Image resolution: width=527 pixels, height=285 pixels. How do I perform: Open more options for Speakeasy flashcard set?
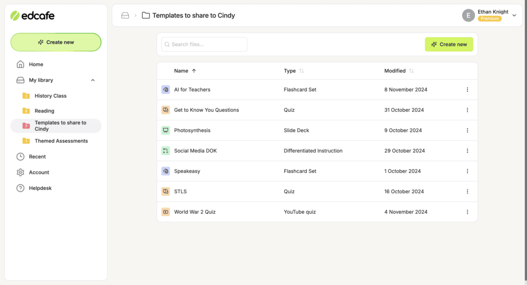click(467, 171)
